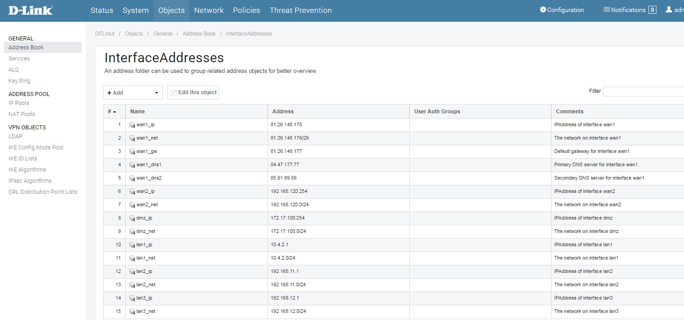This screenshot has height=320, width=684.
Task: Click the D-Link logo
Action: pos(30,10)
